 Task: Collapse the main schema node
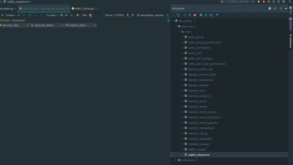pos(179,32)
